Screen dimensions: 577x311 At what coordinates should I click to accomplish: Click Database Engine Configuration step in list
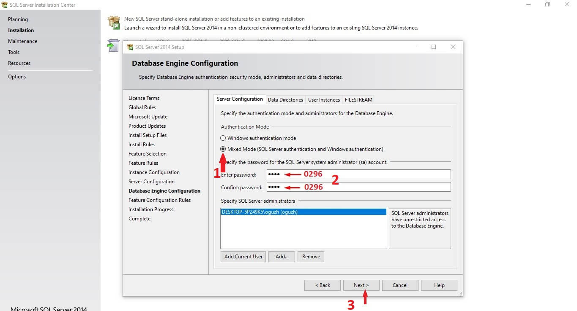164,191
